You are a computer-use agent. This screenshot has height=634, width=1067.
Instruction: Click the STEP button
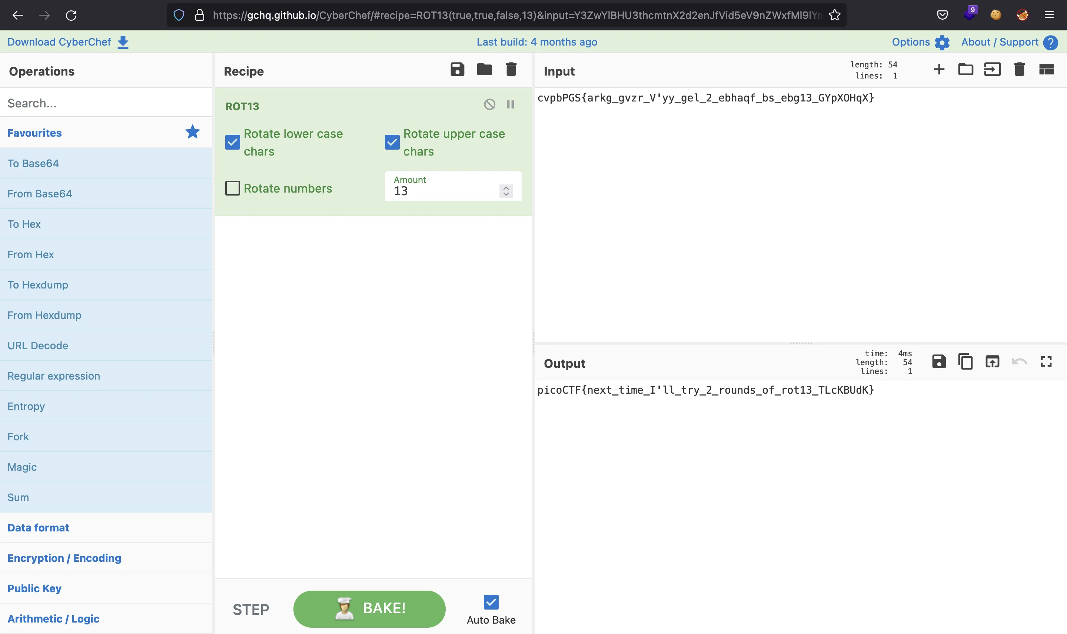251,609
